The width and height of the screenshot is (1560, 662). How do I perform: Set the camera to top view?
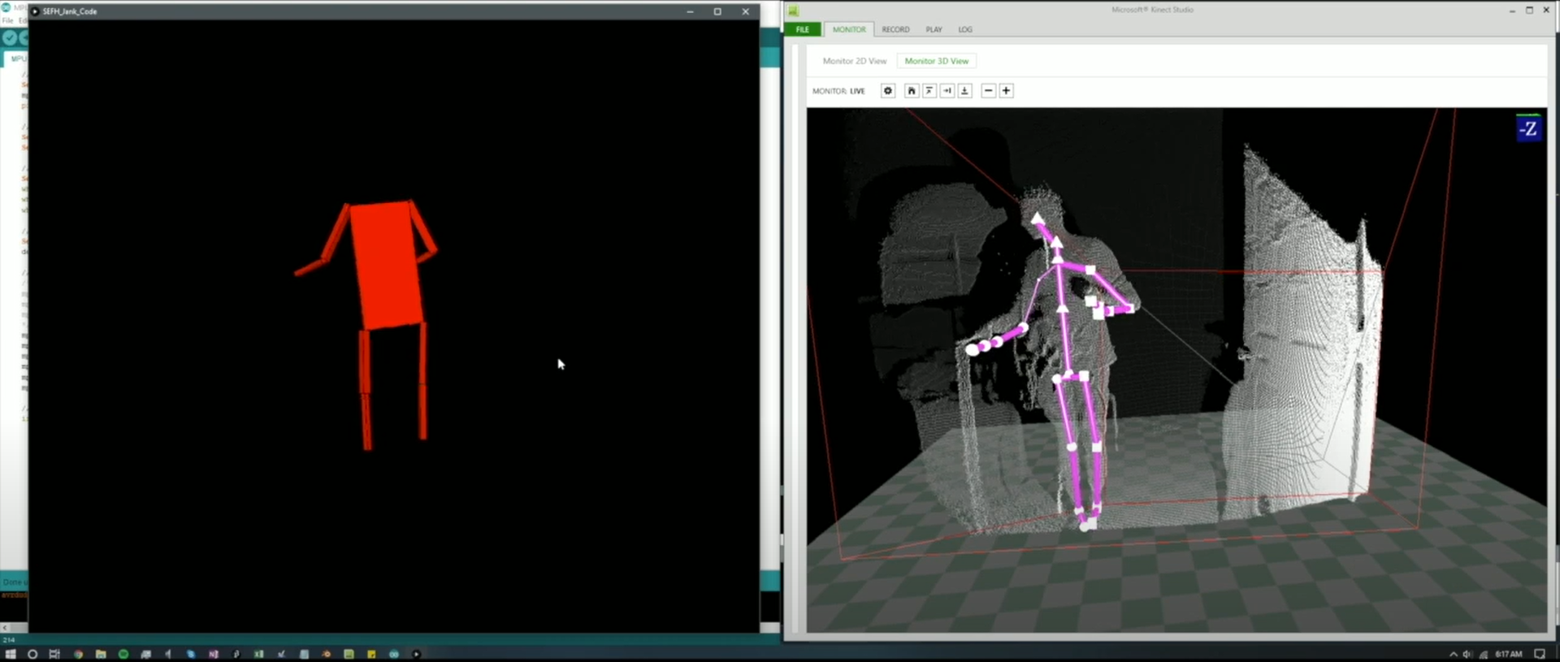929,91
